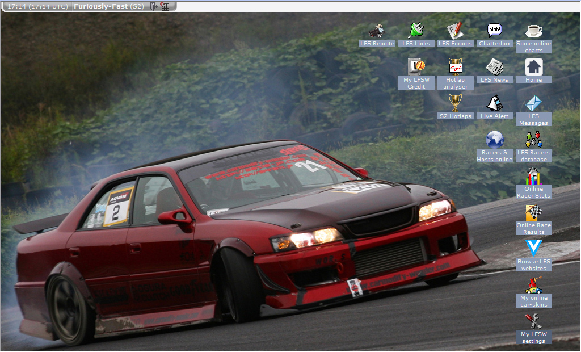The image size is (581, 352).
Task: Click the Live Alert label
Action: 495,116
